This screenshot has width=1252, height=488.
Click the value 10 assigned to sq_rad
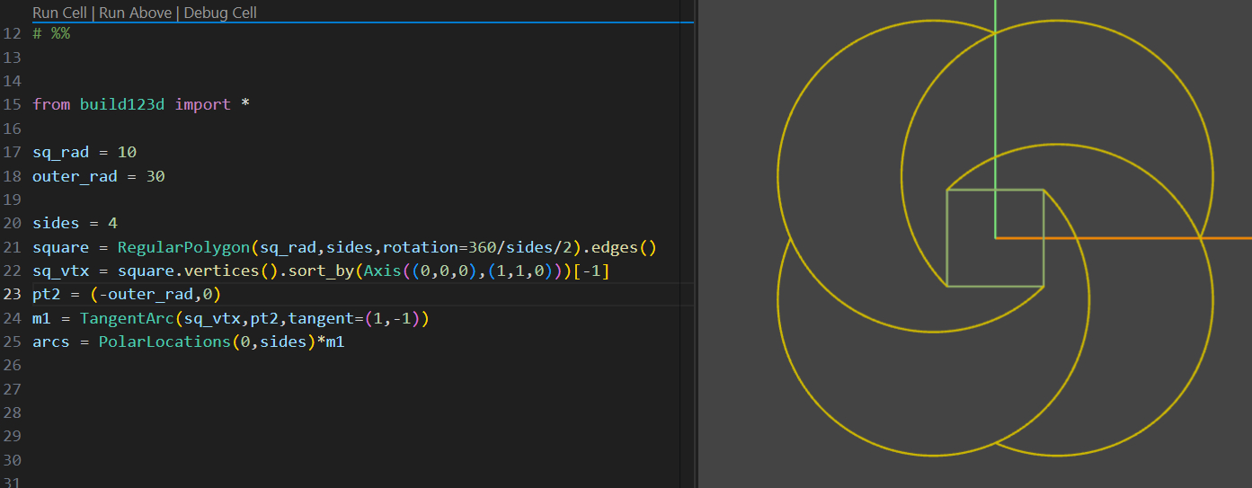pos(127,152)
